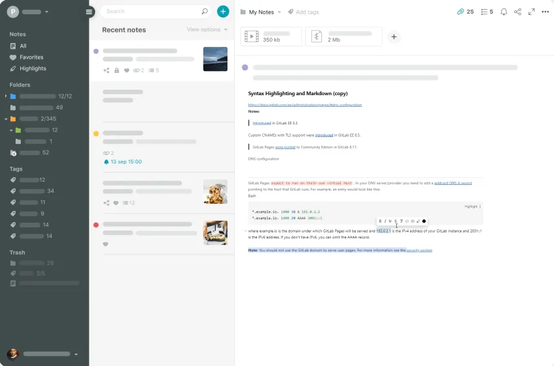Screen dimensions: 554x366
Task: Open the three-dot more options menu
Action: (545, 12)
